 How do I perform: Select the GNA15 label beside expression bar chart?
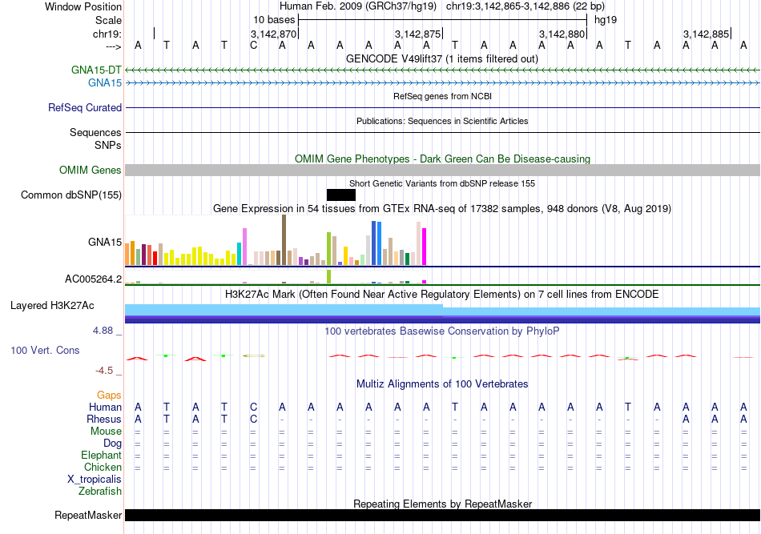click(x=105, y=242)
